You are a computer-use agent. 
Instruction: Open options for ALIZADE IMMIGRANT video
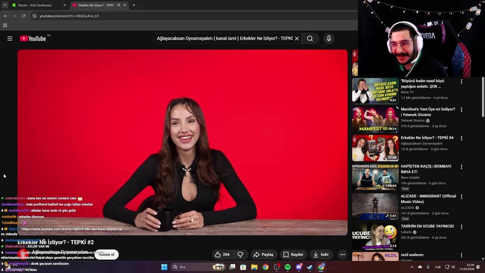pos(462,197)
